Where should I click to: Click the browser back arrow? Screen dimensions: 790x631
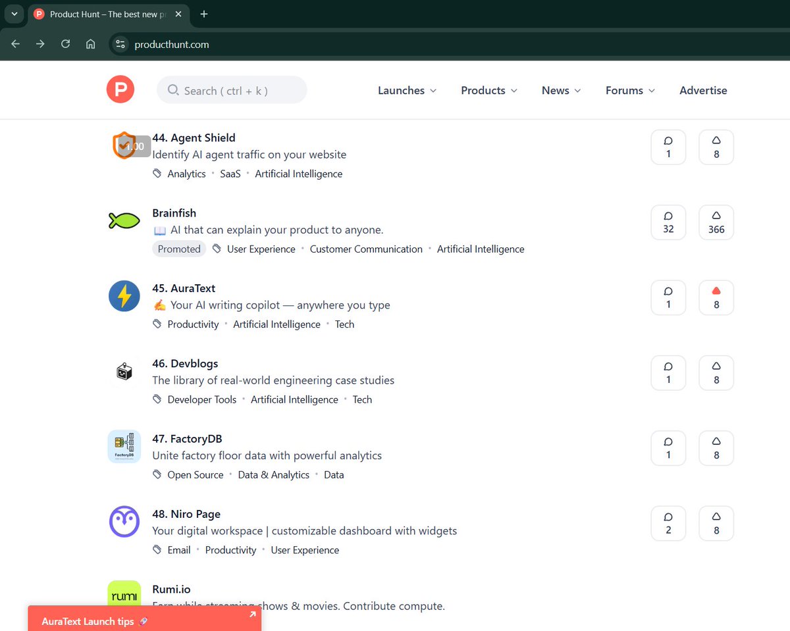coord(16,44)
